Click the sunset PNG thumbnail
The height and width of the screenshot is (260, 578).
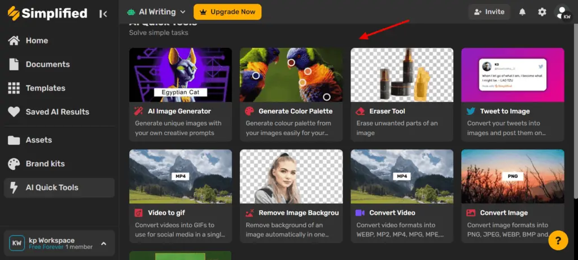(513, 176)
